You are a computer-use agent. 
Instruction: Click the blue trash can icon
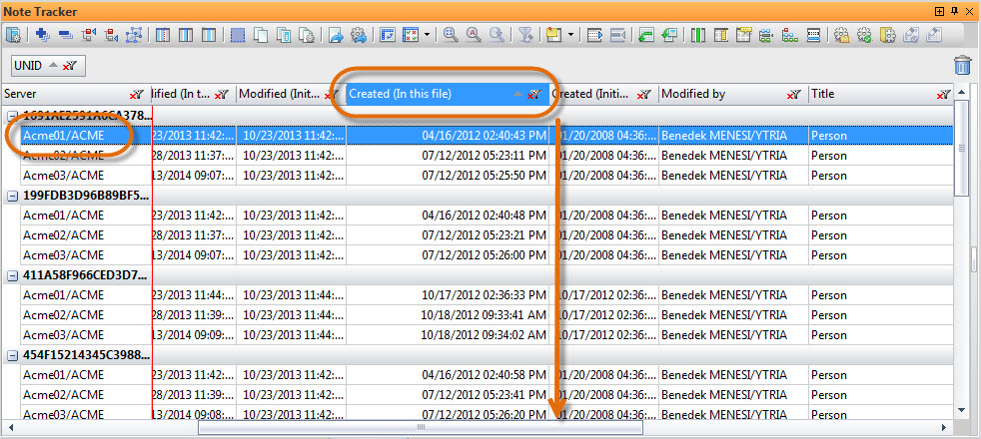point(962,66)
